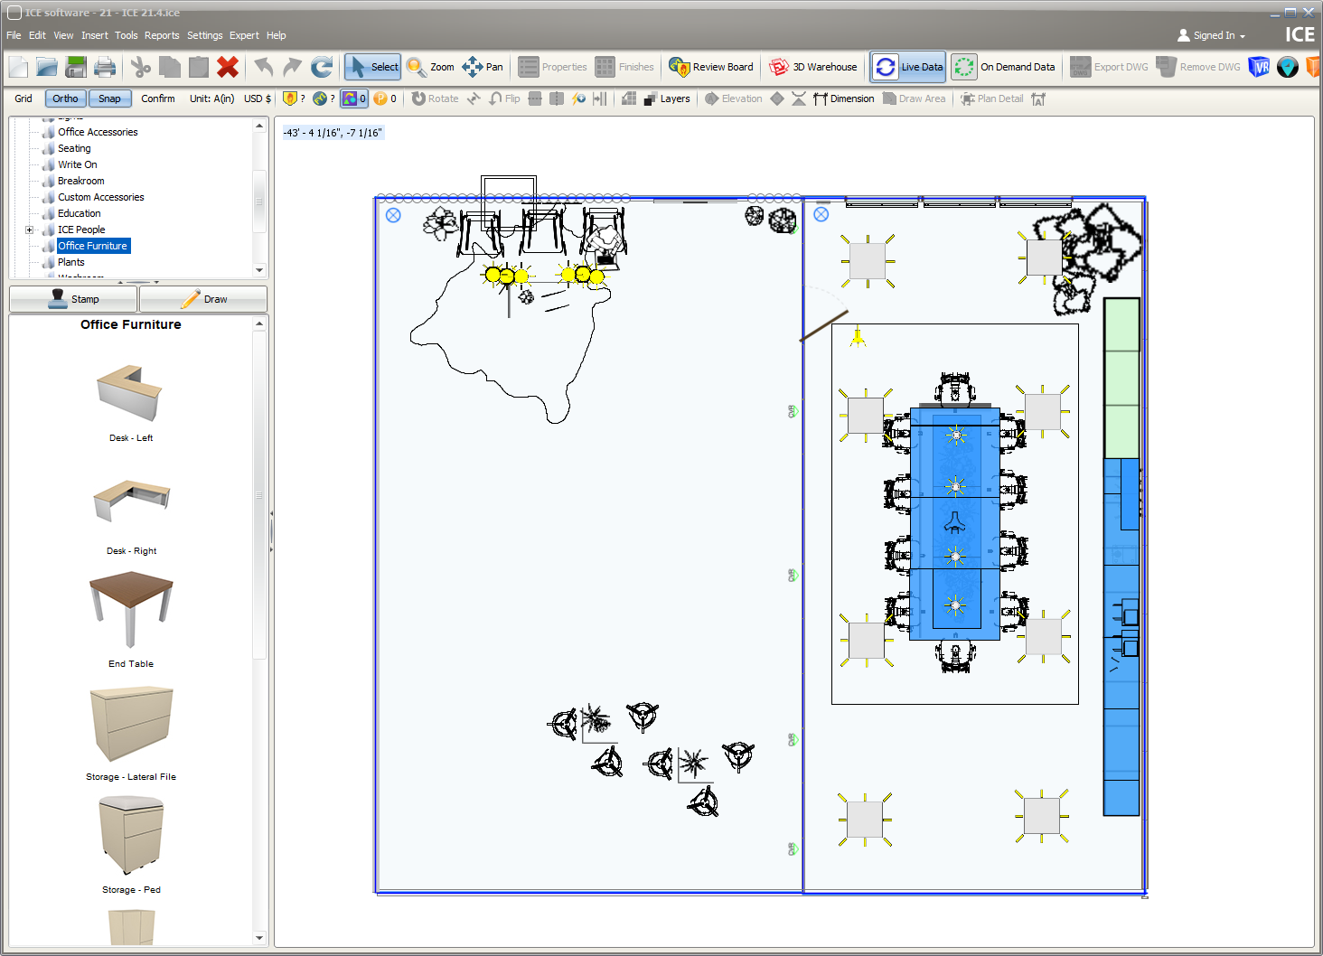Toggle the highlighted shapes counter button
The width and height of the screenshot is (1323, 956).
[354, 98]
